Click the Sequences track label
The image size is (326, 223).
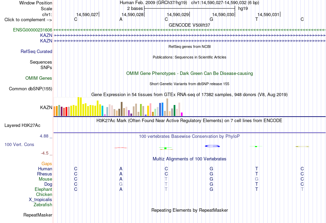pyautogui.click(x=41, y=62)
